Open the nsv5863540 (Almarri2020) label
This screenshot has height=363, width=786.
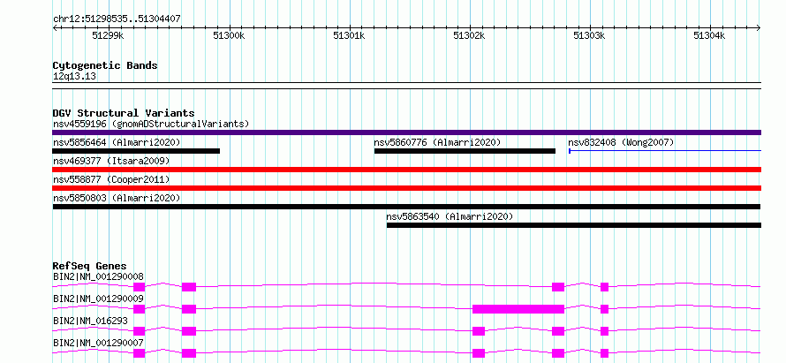pos(450,216)
